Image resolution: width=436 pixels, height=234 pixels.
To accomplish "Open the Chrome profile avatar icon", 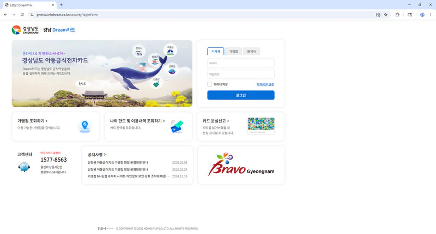I will click(x=422, y=15).
